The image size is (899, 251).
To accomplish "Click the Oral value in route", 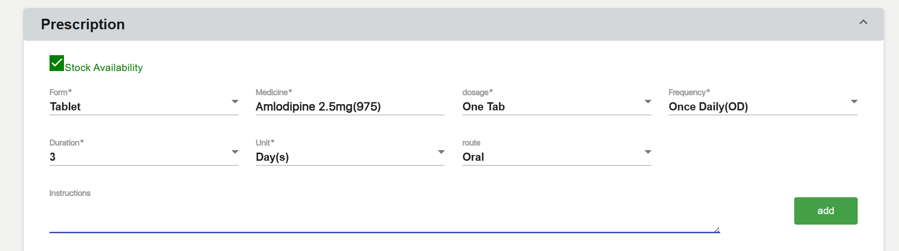I will pos(473,157).
